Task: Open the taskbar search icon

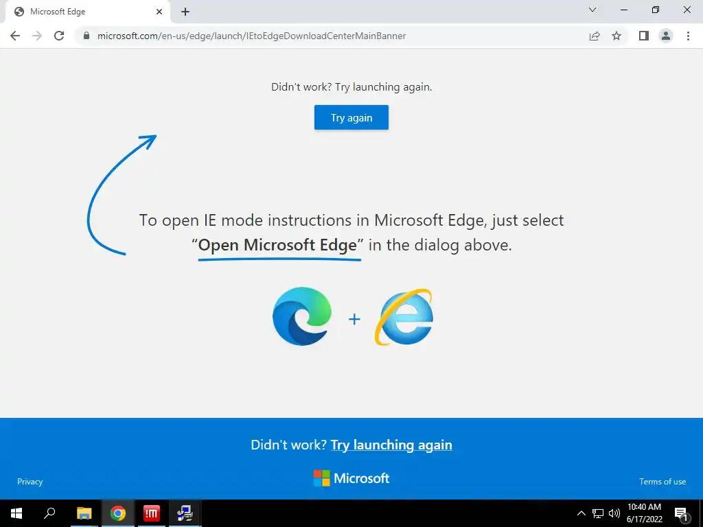Action: (49, 513)
